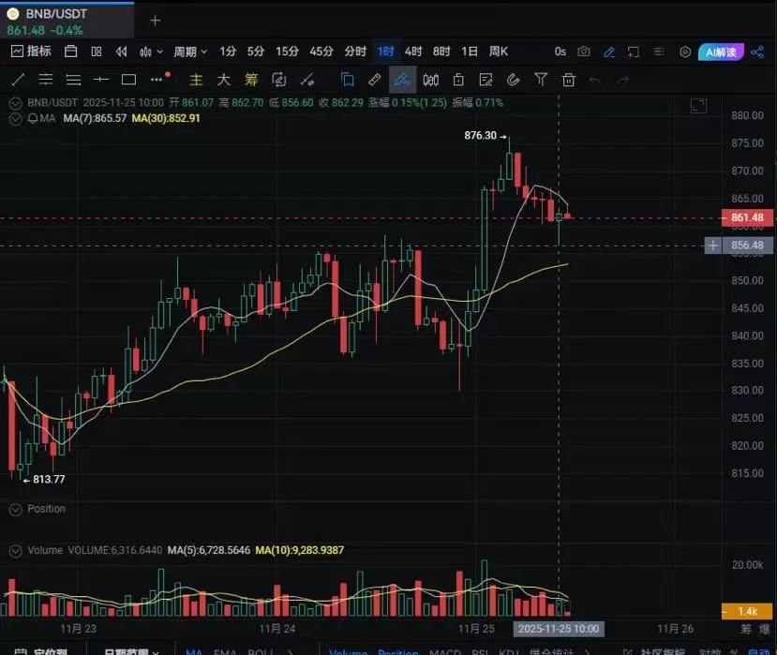Open the 周期 period dropdown
This screenshot has width=777, height=655.
(190, 52)
